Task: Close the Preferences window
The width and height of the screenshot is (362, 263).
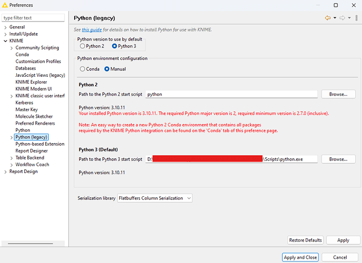Action: [354, 5]
